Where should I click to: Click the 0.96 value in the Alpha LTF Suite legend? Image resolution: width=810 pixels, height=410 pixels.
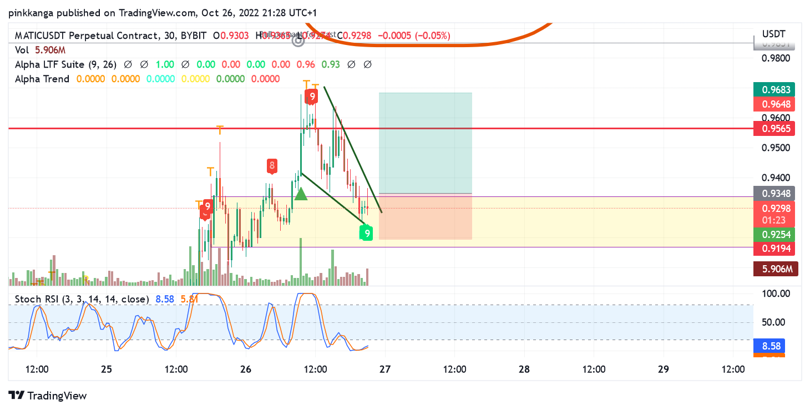(x=306, y=64)
